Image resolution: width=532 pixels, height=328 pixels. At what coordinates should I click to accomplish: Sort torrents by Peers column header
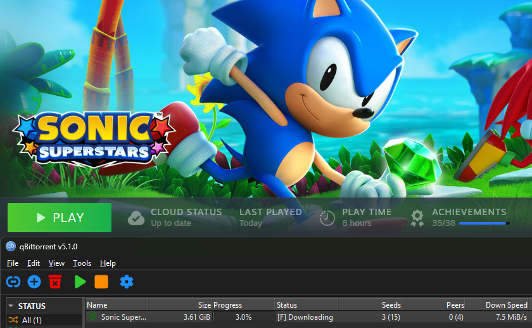(x=433, y=305)
